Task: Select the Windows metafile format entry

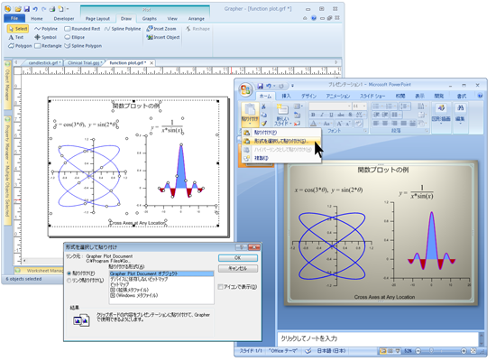Action: (161, 295)
